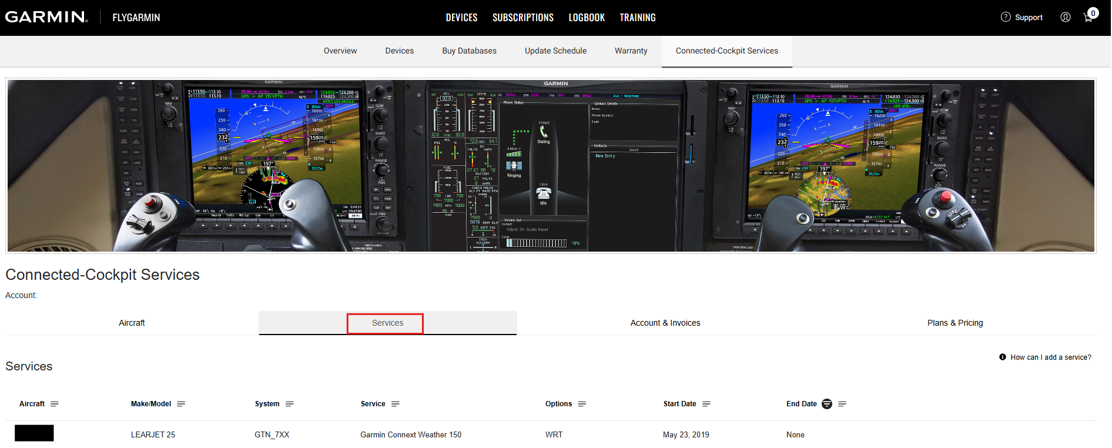1112x448 pixels.
Task: Click the None end date cell
Action: point(795,435)
